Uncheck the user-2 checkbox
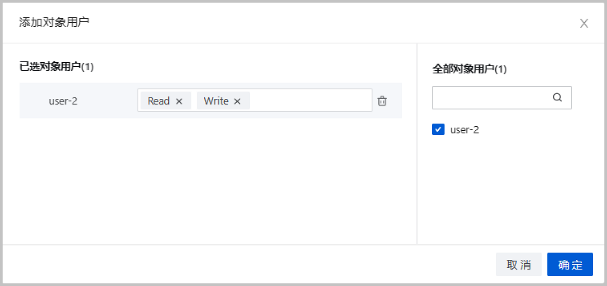The width and height of the screenshot is (607, 286). click(x=438, y=130)
